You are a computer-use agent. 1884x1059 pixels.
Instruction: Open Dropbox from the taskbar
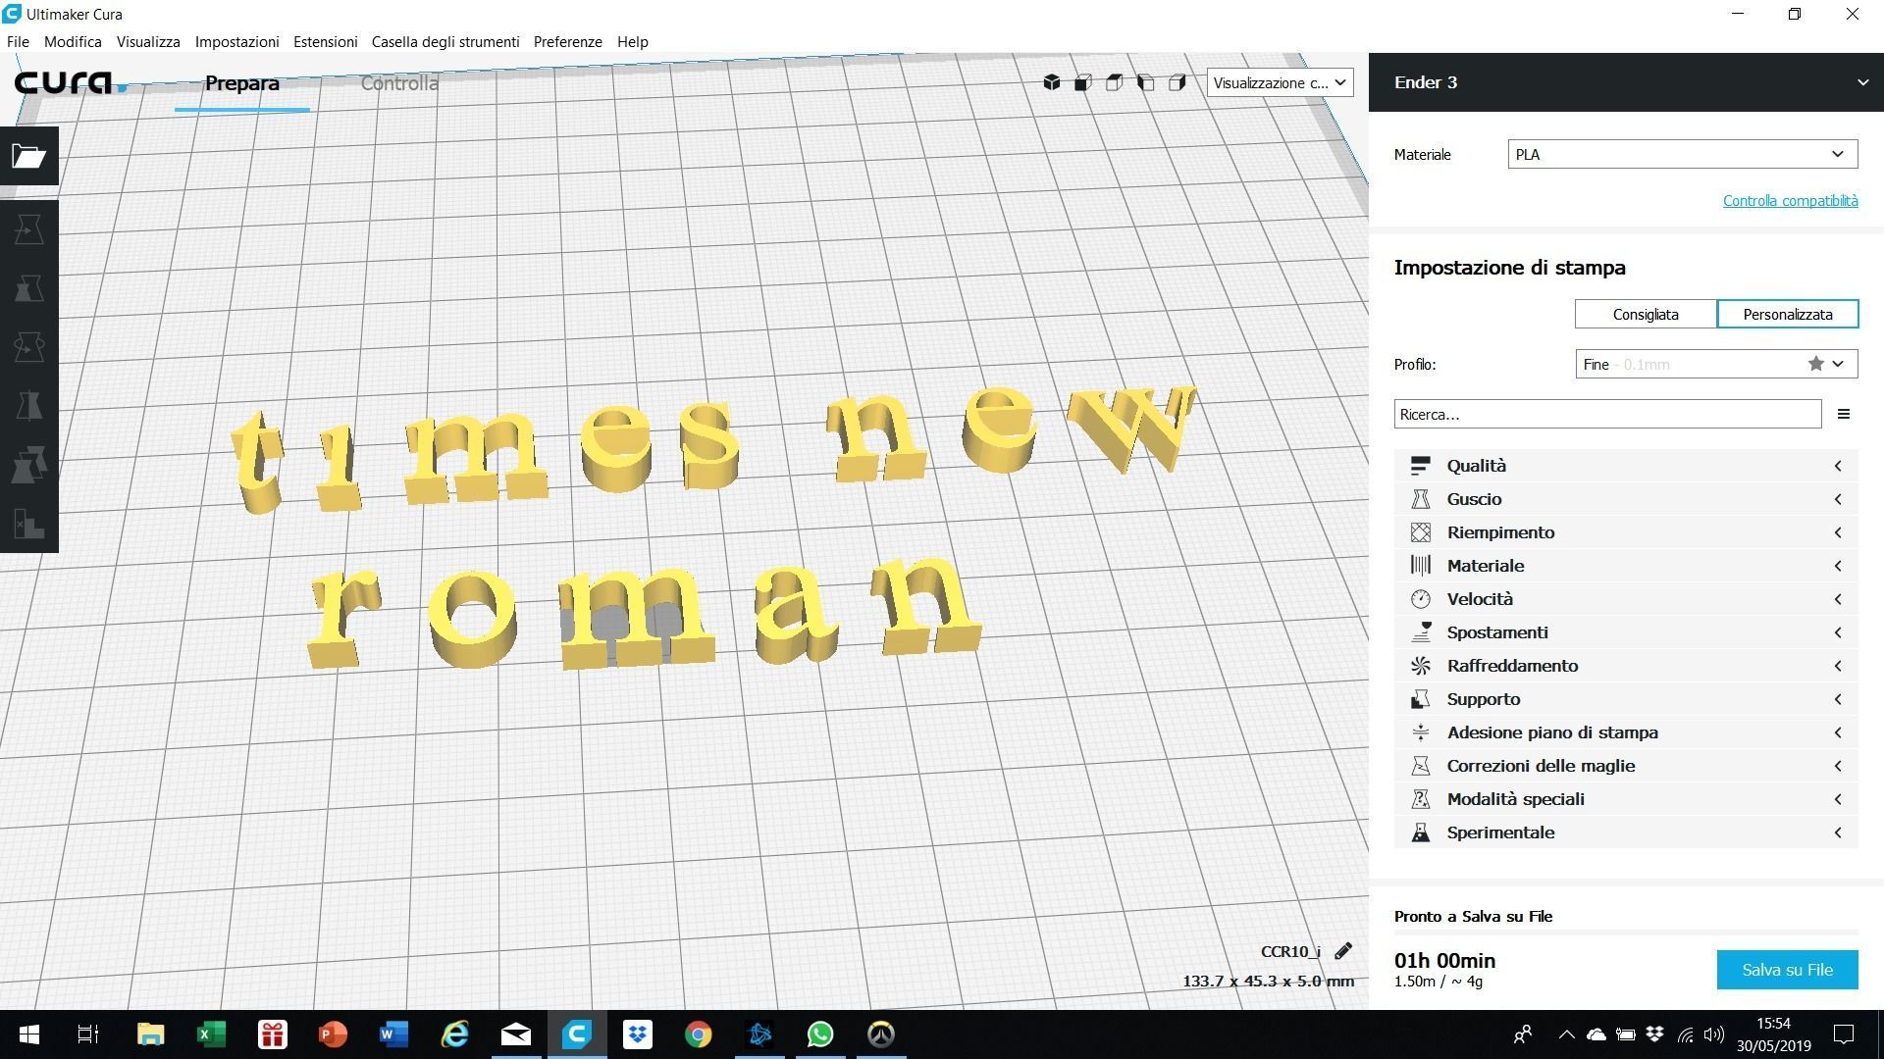(638, 1034)
